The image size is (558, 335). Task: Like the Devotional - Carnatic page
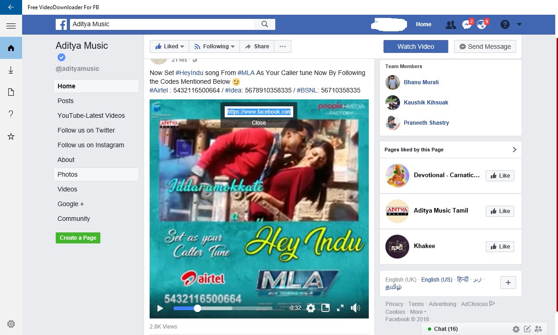click(500, 176)
